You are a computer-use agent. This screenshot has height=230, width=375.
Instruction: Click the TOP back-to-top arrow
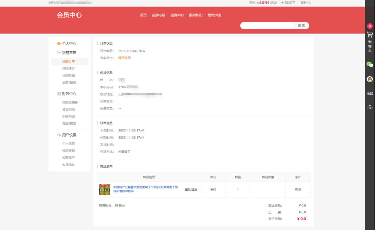pyautogui.click(x=370, y=107)
